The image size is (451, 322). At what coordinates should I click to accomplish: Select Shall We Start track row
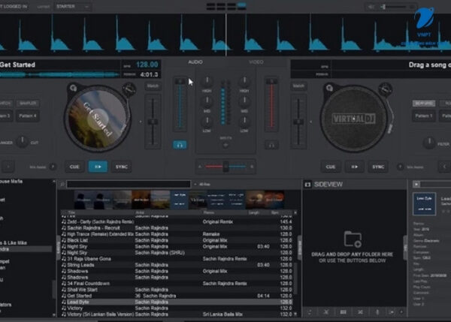pos(177,290)
